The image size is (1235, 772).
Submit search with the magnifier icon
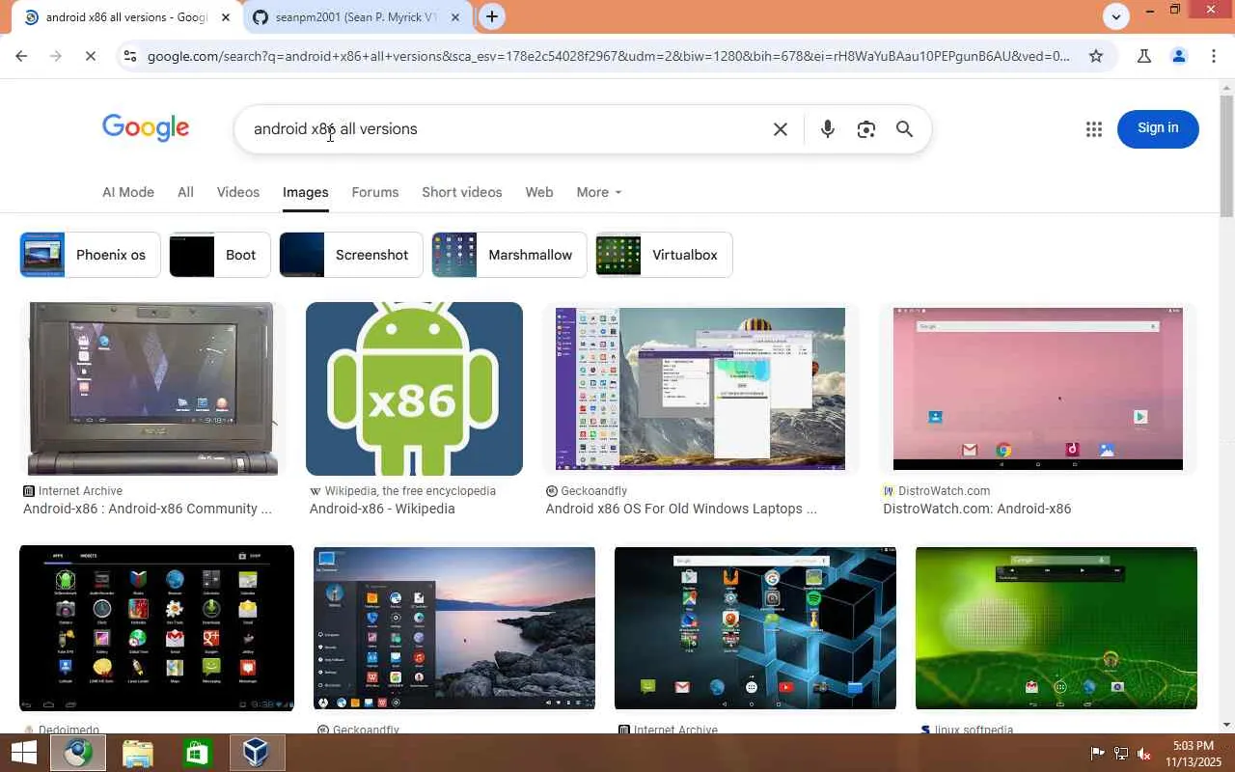[904, 129]
